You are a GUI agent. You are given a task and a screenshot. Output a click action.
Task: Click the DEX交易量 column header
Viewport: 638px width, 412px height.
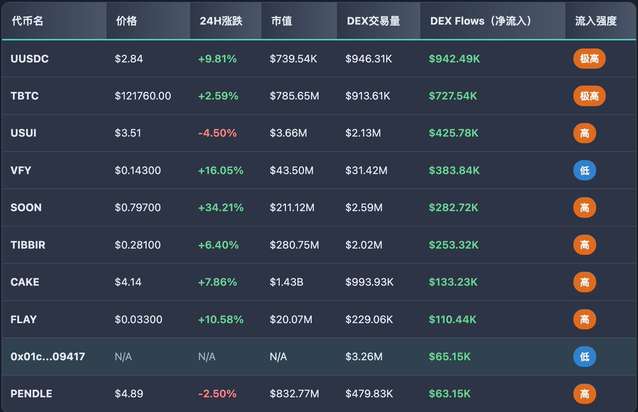(x=373, y=21)
